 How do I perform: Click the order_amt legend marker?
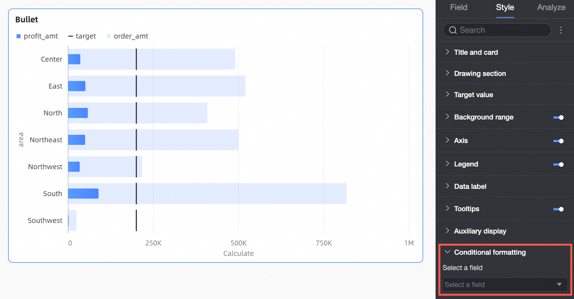pos(108,36)
